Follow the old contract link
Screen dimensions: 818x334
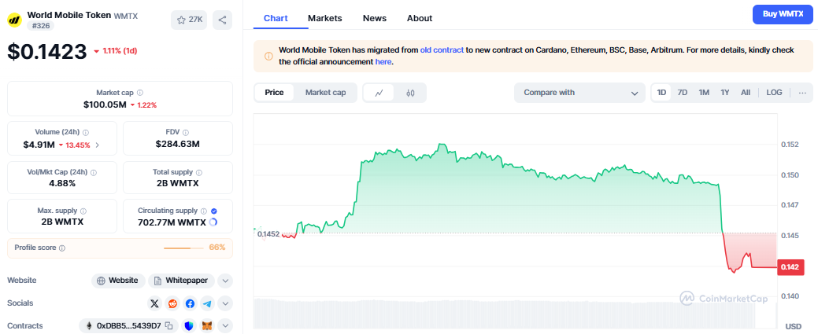(442, 50)
